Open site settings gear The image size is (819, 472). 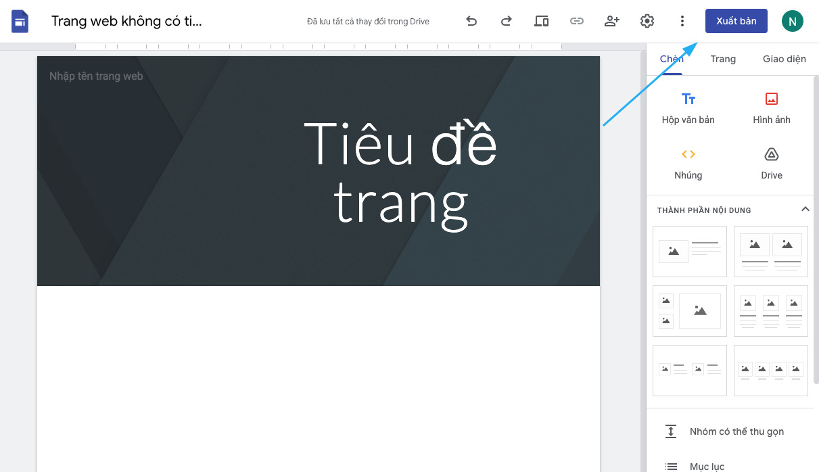(647, 21)
